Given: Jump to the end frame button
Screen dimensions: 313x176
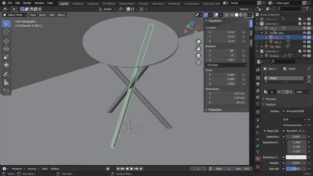Looking at the screenshot, I should [141, 169].
